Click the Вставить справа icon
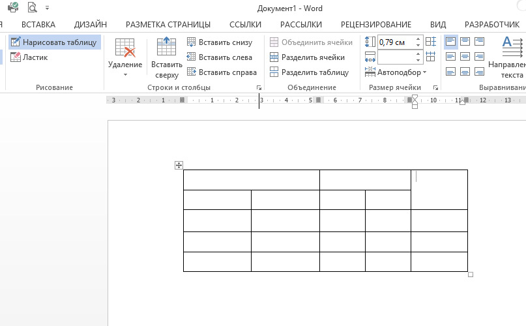This screenshot has height=326, width=526. tap(191, 72)
